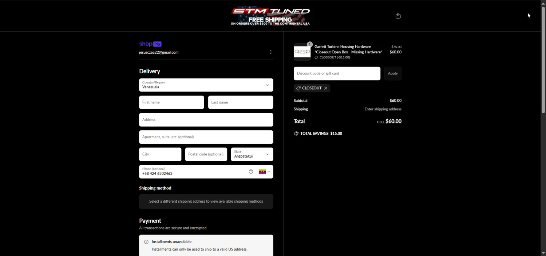This screenshot has height=256, width=546.
Task: Focus the City field
Action: (160, 154)
